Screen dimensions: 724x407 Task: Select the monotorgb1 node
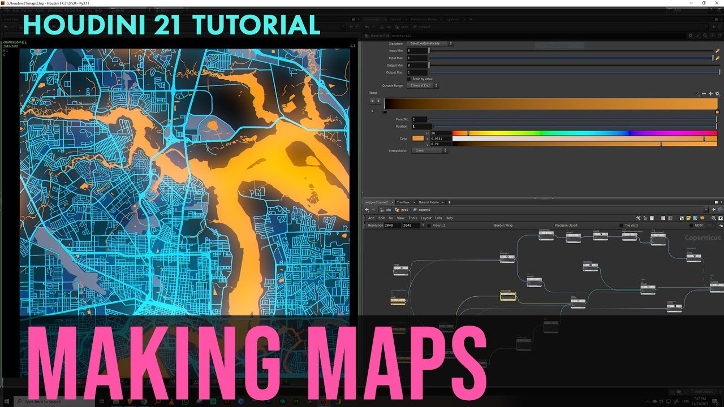[x=508, y=296]
